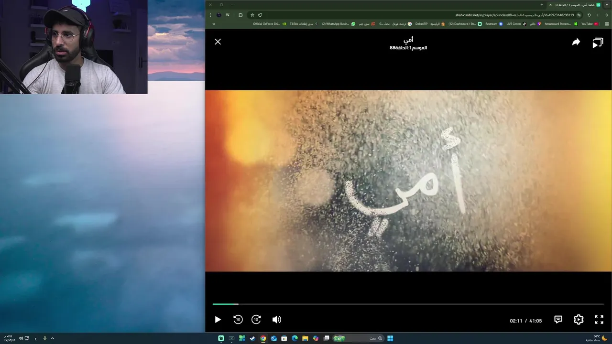
Task: Close the video player with the X
Action: (218, 42)
